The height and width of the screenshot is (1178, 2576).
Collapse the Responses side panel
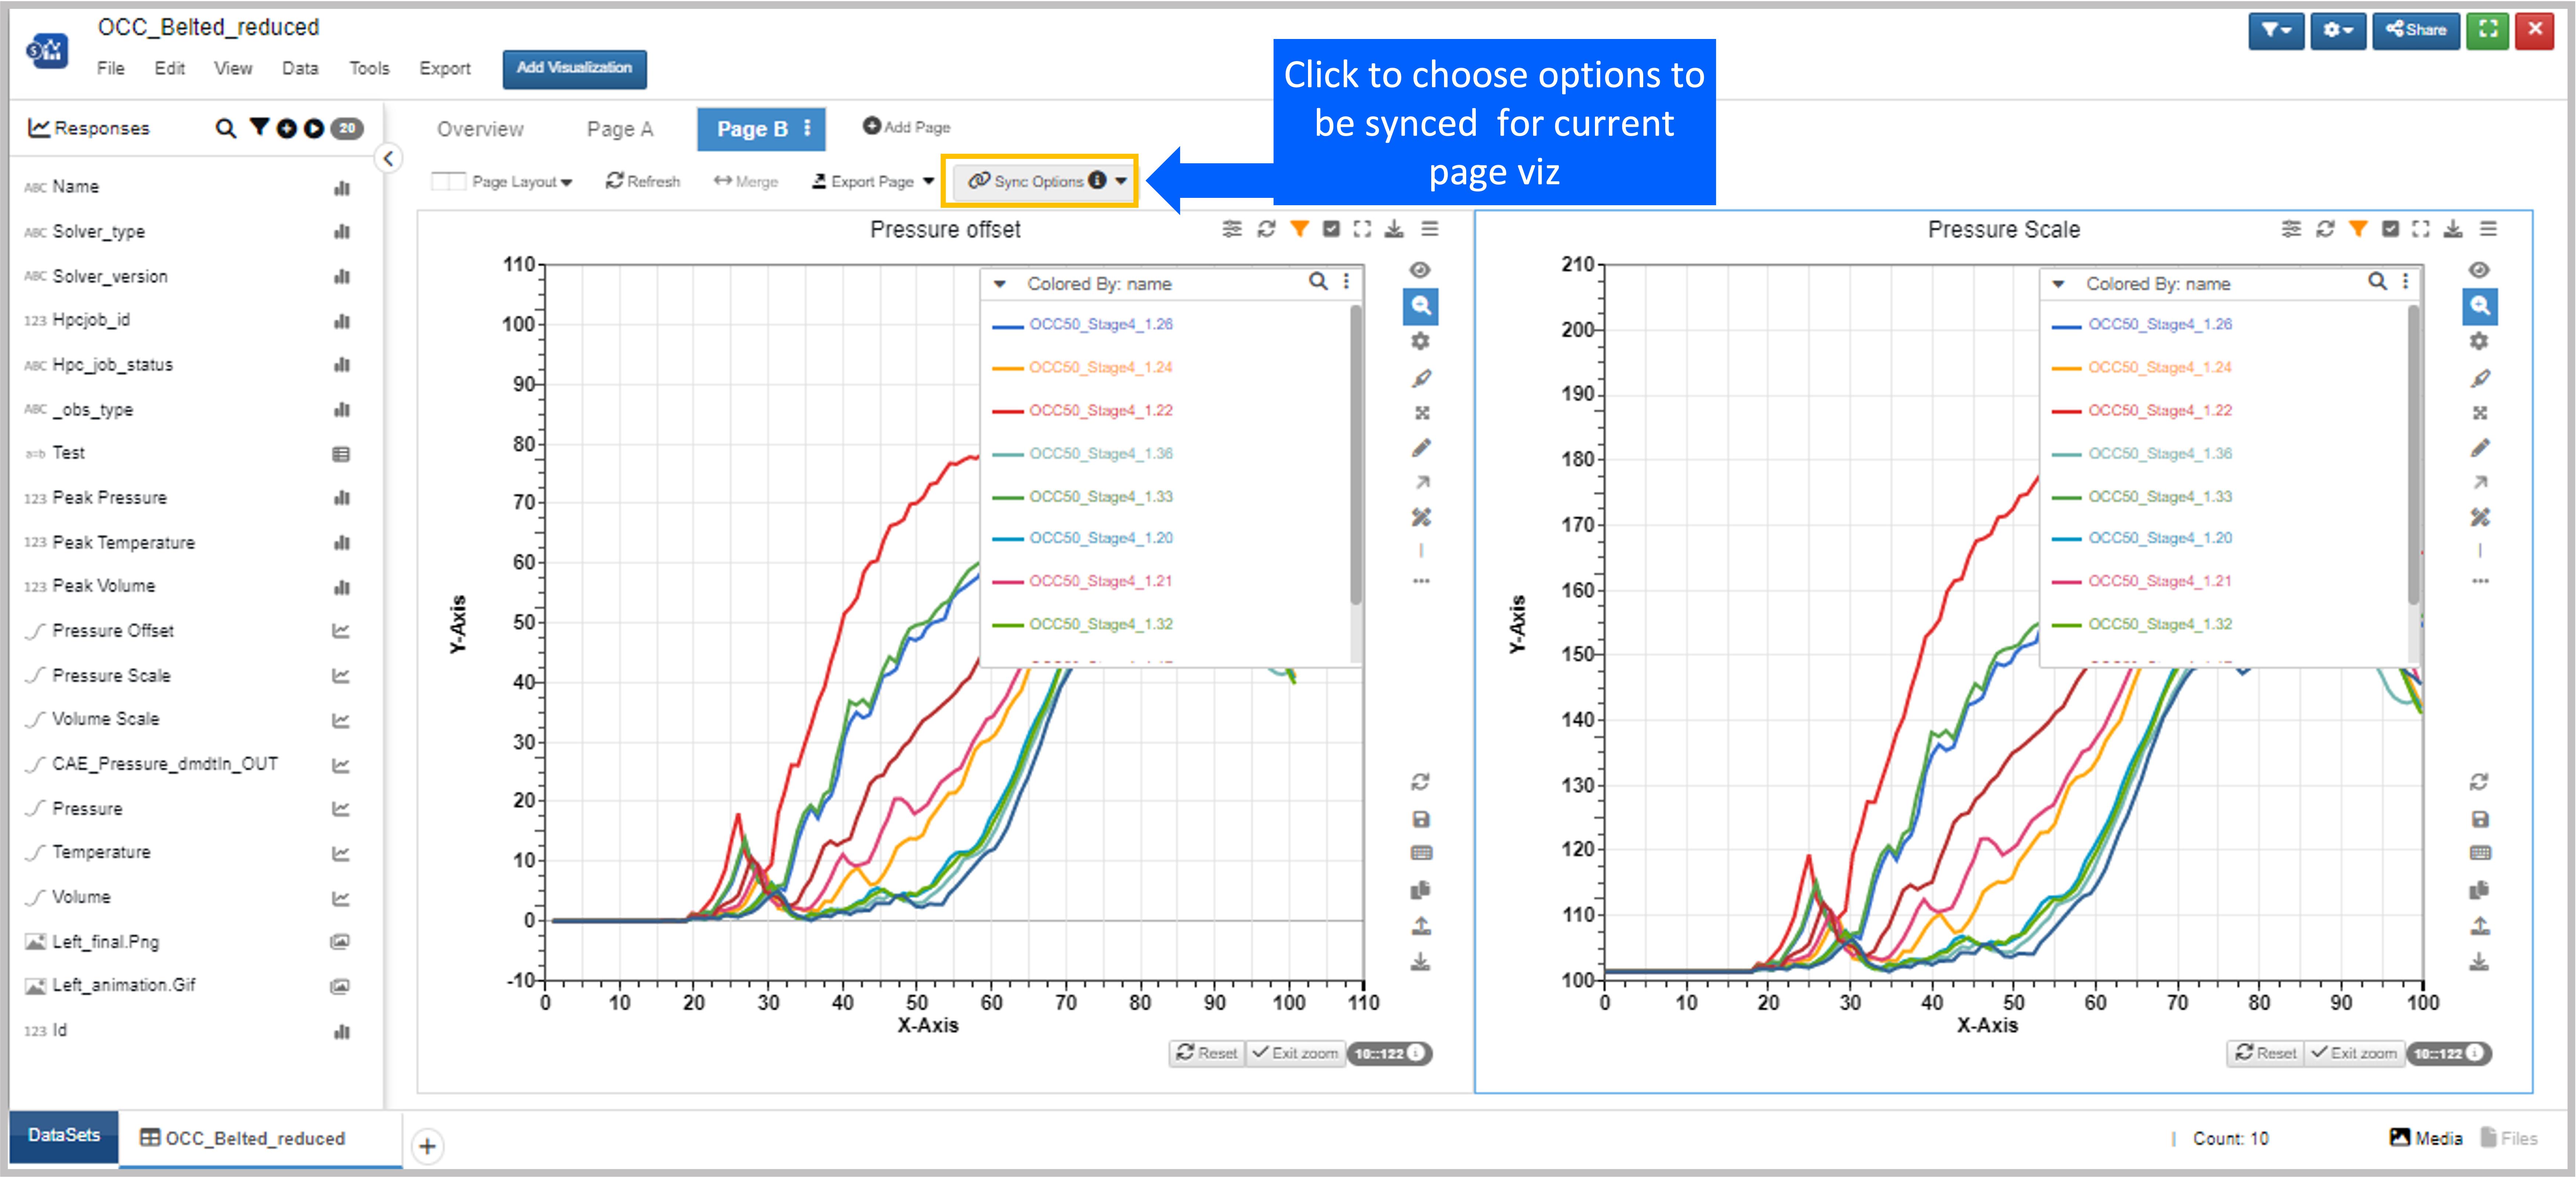388,158
